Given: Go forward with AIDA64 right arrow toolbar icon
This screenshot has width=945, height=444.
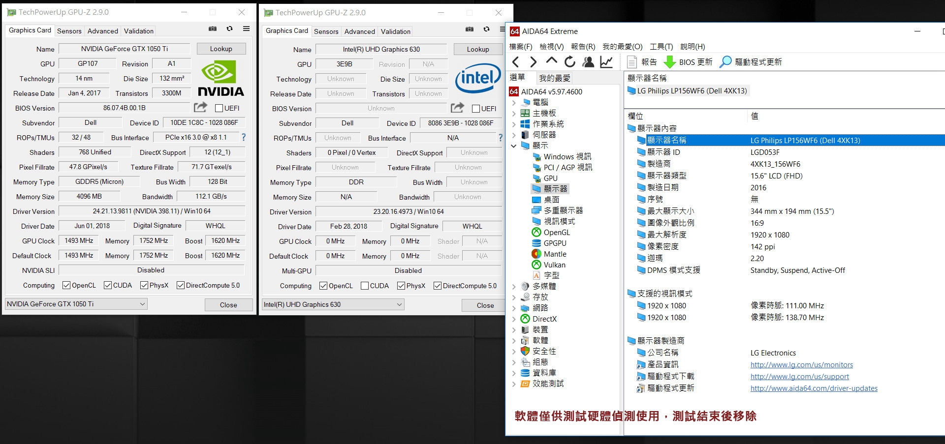Looking at the screenshot, I should (533, 62).
